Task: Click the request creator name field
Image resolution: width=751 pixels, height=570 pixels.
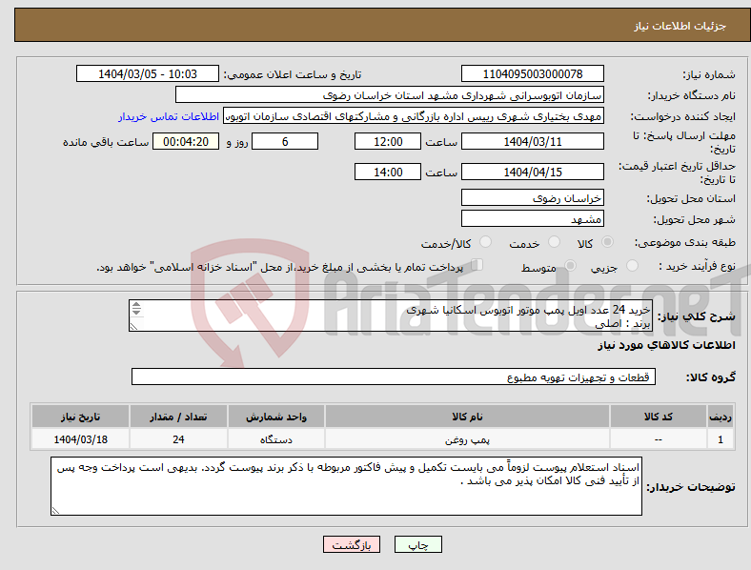Action: click(414, 116)
